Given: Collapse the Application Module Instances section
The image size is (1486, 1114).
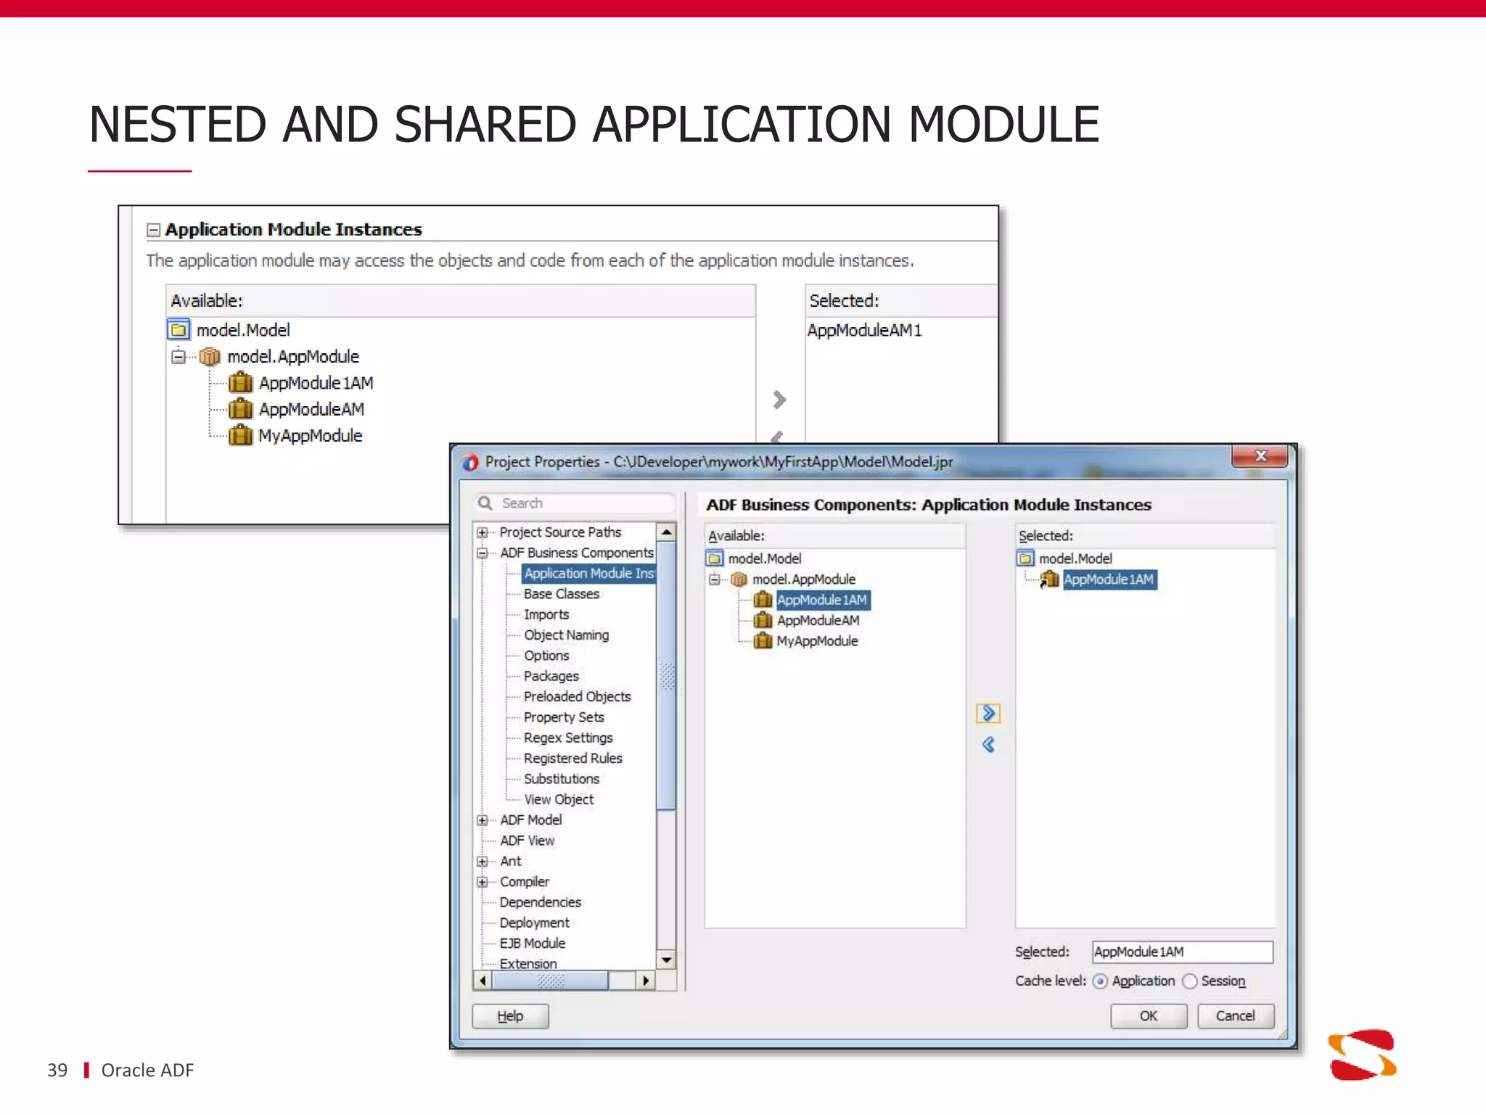Looking at the screenshot, I should pyautogui.click(x=153, y=231).
